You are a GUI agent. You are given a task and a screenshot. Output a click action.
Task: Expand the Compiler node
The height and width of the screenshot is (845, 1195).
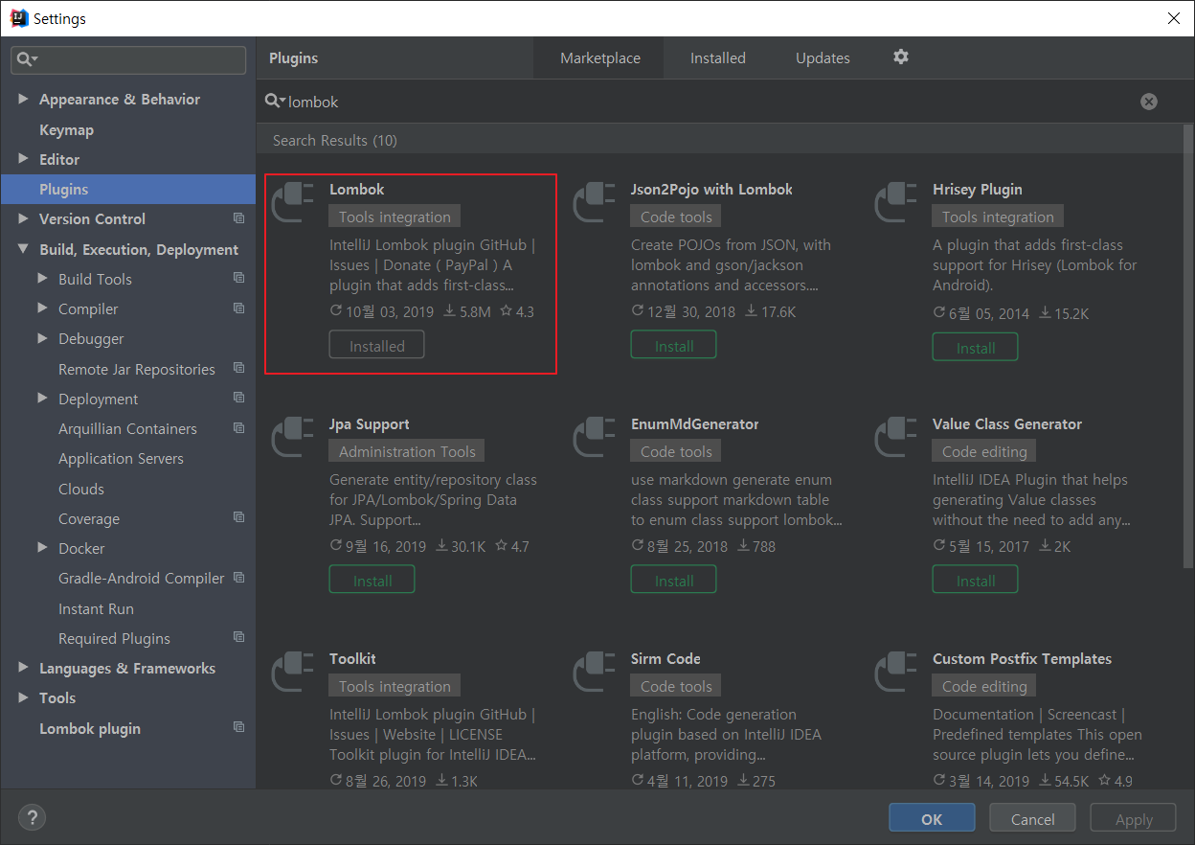pyautogui.click(x=42, y=308)
